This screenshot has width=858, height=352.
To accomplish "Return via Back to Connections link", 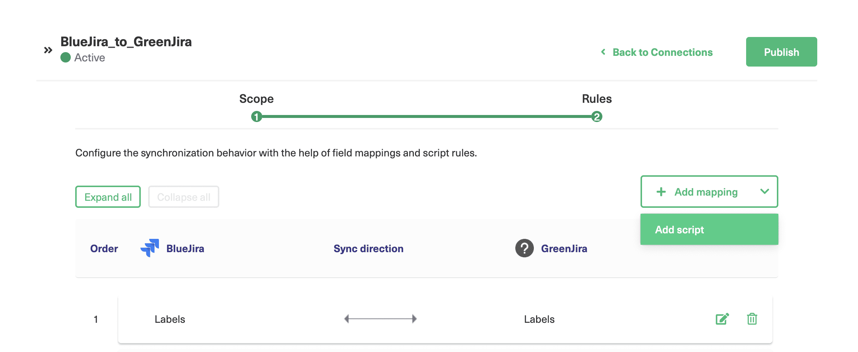I will click(662, 52).
